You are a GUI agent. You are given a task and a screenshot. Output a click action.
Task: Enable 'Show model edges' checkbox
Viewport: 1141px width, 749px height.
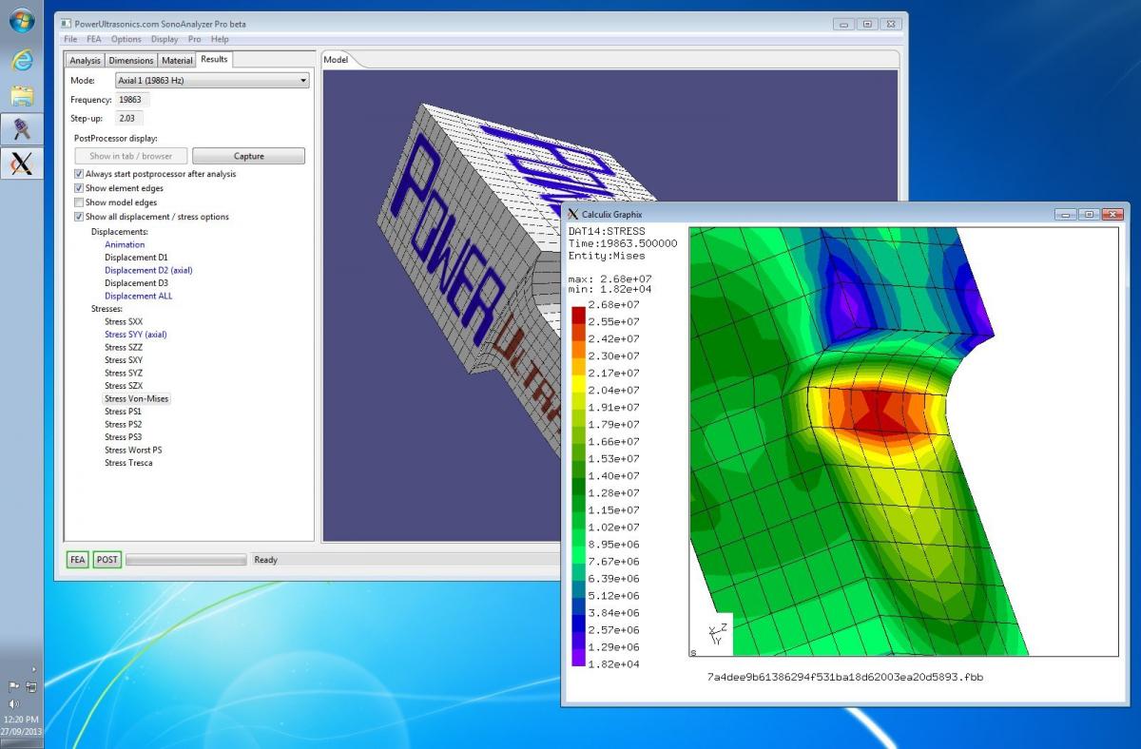(x=78, y=202)
